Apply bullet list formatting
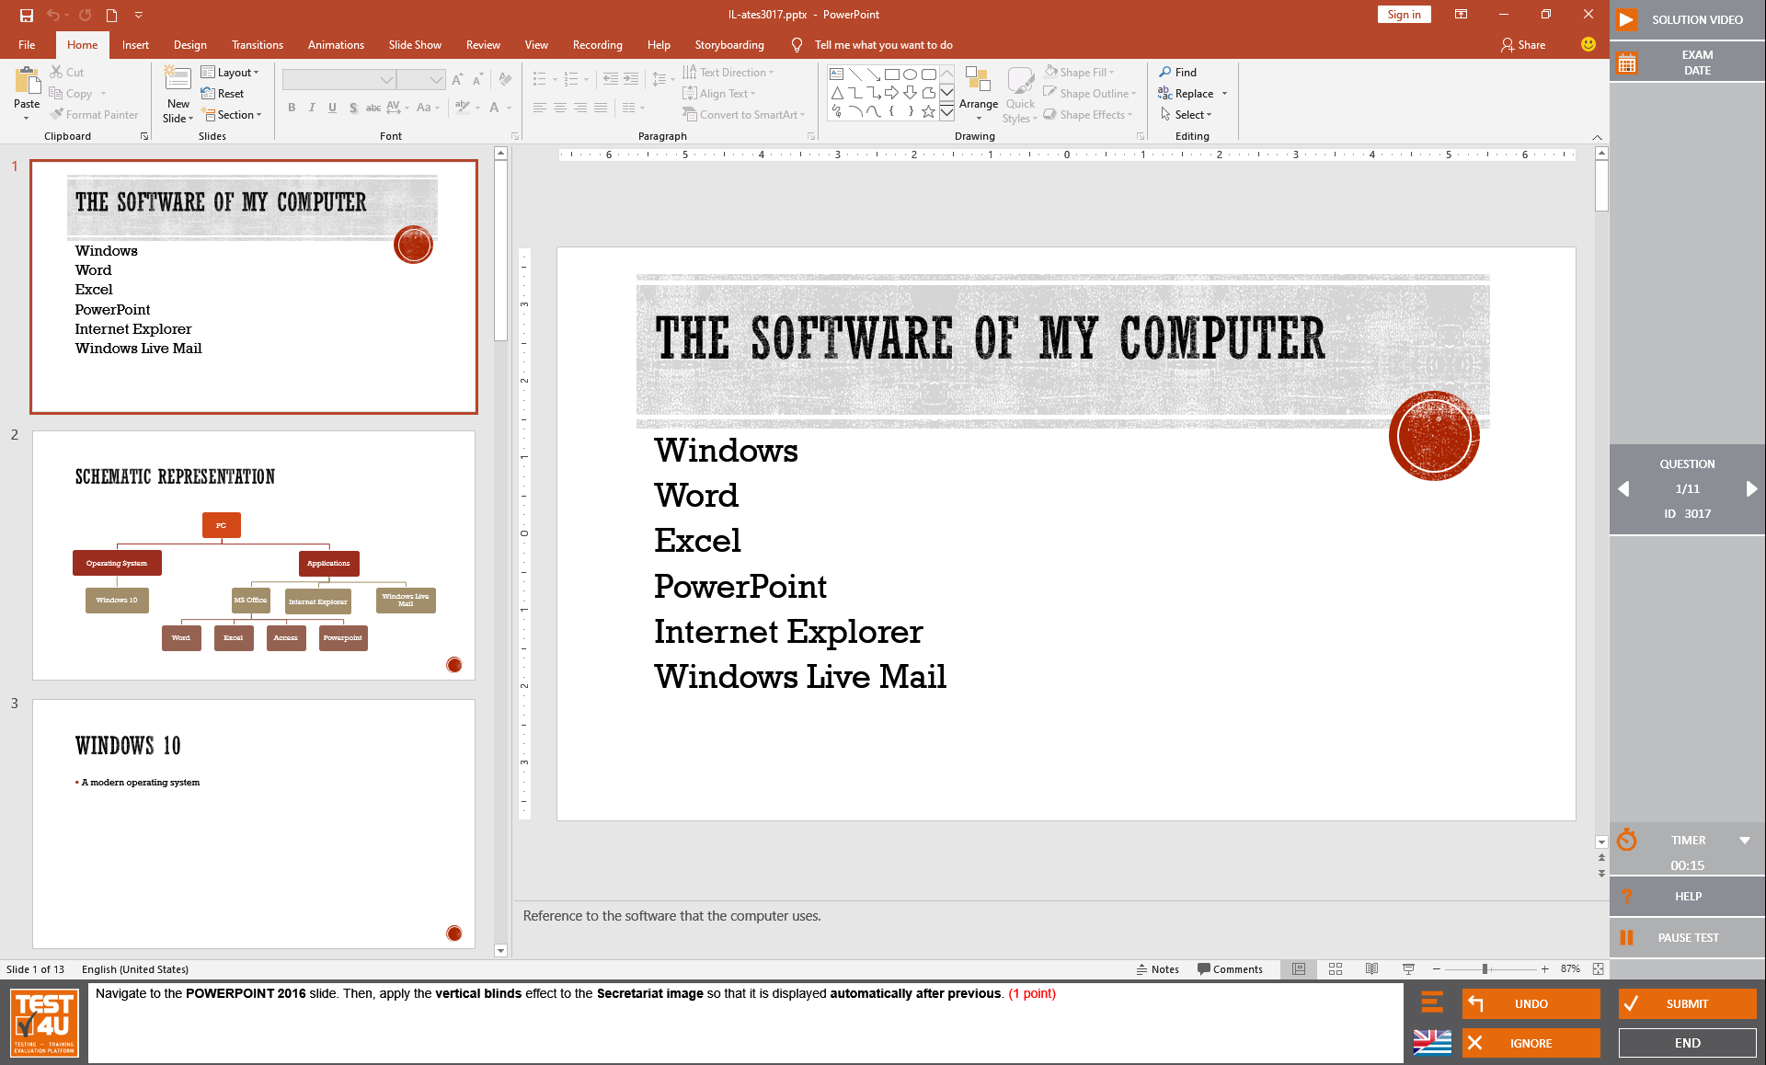Viewport: 1766px width, 1065px height. tap(540, 80)
